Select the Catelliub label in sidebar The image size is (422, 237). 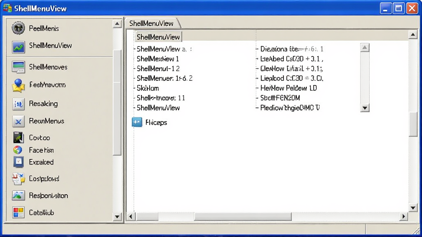point(42,213)
